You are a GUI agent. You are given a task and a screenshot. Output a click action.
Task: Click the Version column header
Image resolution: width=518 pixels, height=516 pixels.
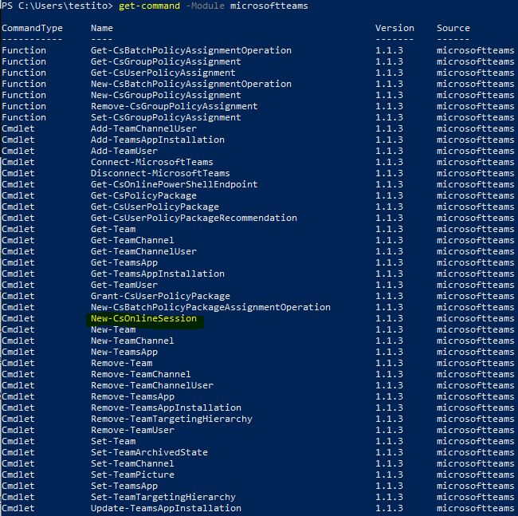click(394, 29)
